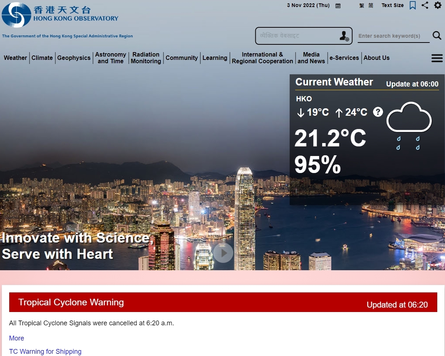
Task: Click the question mark beside temperature range
Action: point(378,112)
